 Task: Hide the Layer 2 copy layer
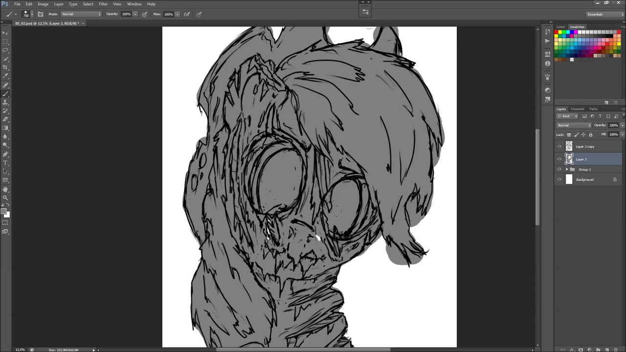click(559, 146)
